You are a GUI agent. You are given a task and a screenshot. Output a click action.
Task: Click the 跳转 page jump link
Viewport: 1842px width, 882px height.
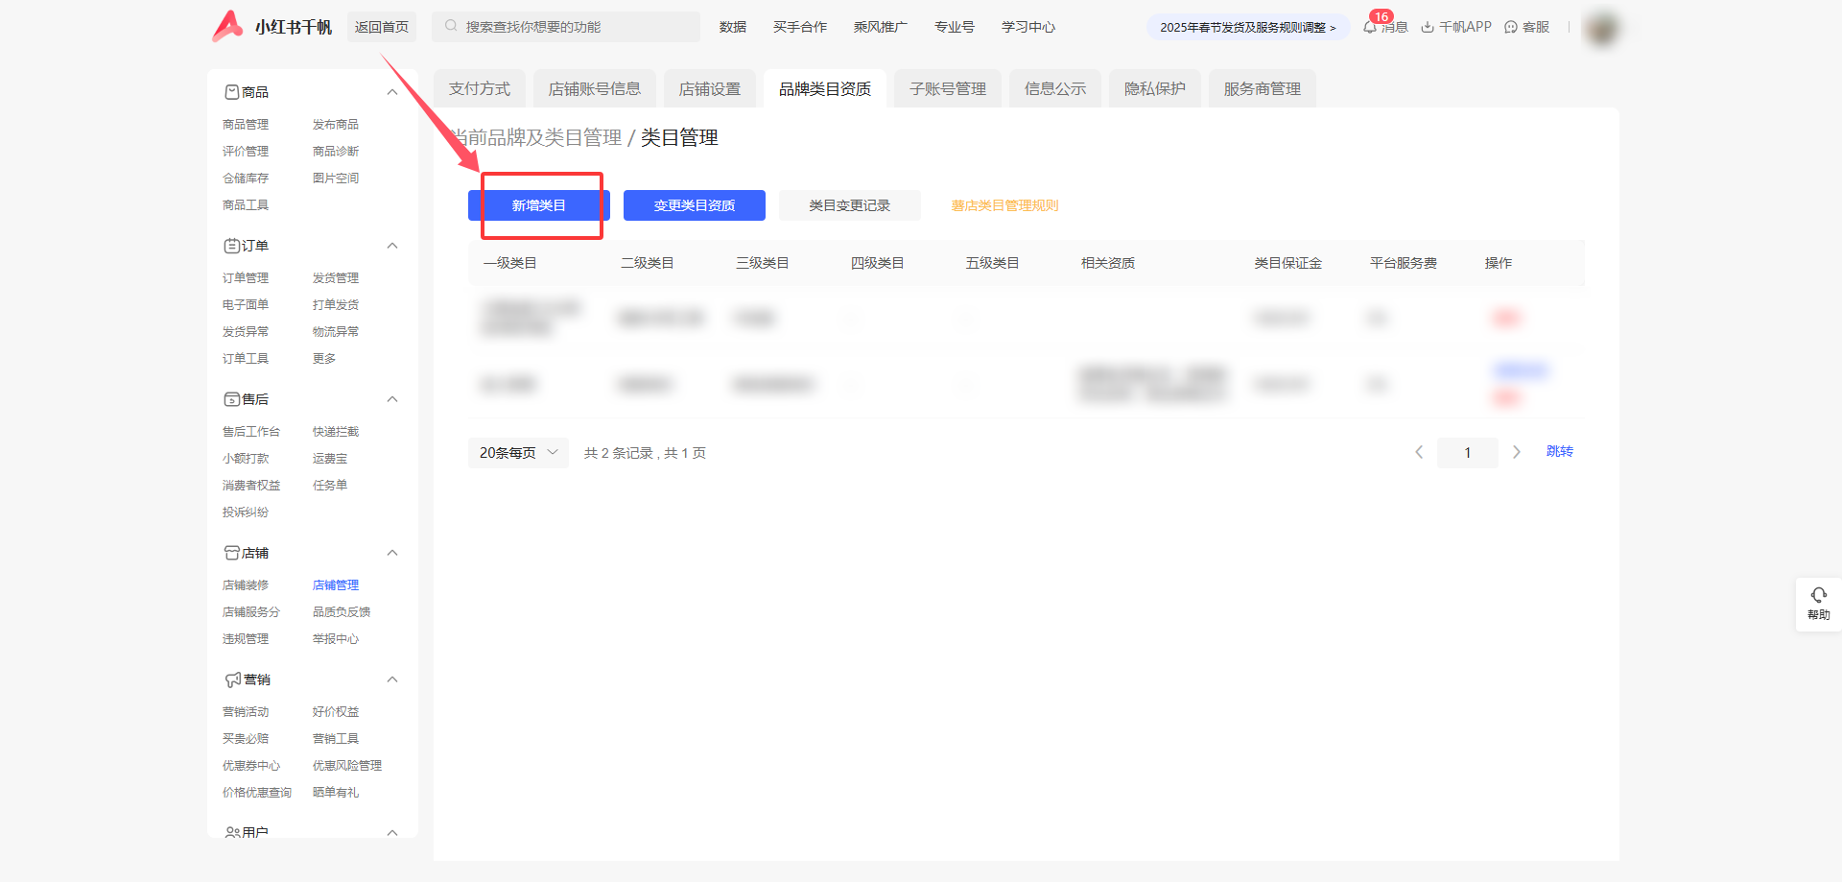1560,451
